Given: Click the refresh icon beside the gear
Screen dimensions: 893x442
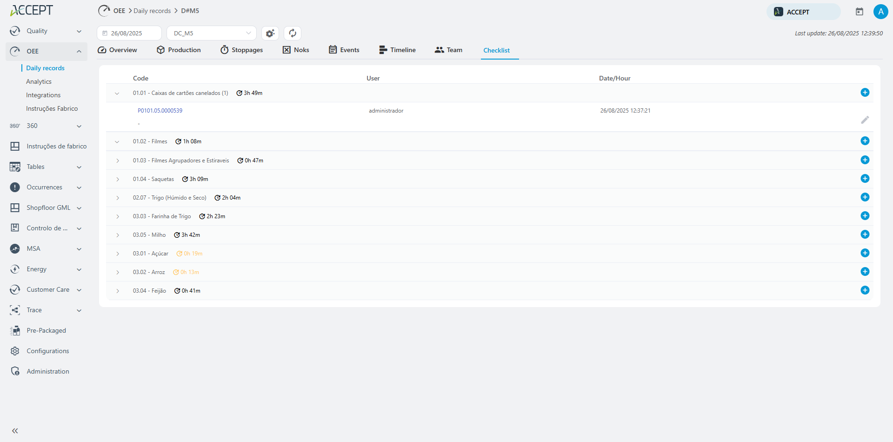Looking at the screenshot, I should (292, 33).
